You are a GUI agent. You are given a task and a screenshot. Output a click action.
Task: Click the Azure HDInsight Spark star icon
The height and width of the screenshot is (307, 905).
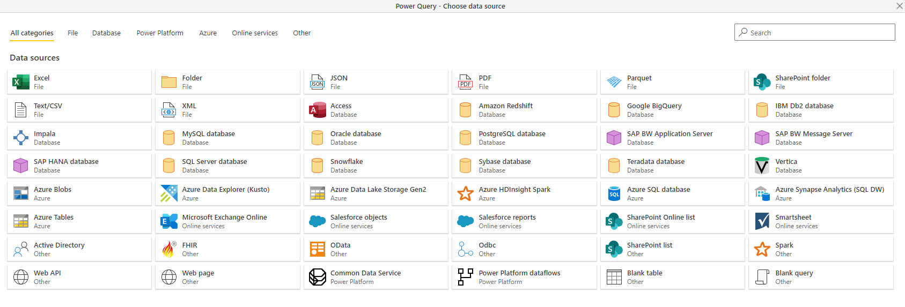(466, 193)
